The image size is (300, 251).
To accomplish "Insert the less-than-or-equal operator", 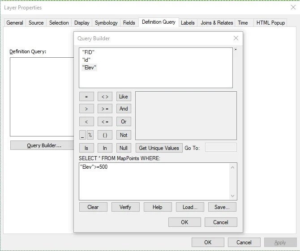I will tap(105, 122).
